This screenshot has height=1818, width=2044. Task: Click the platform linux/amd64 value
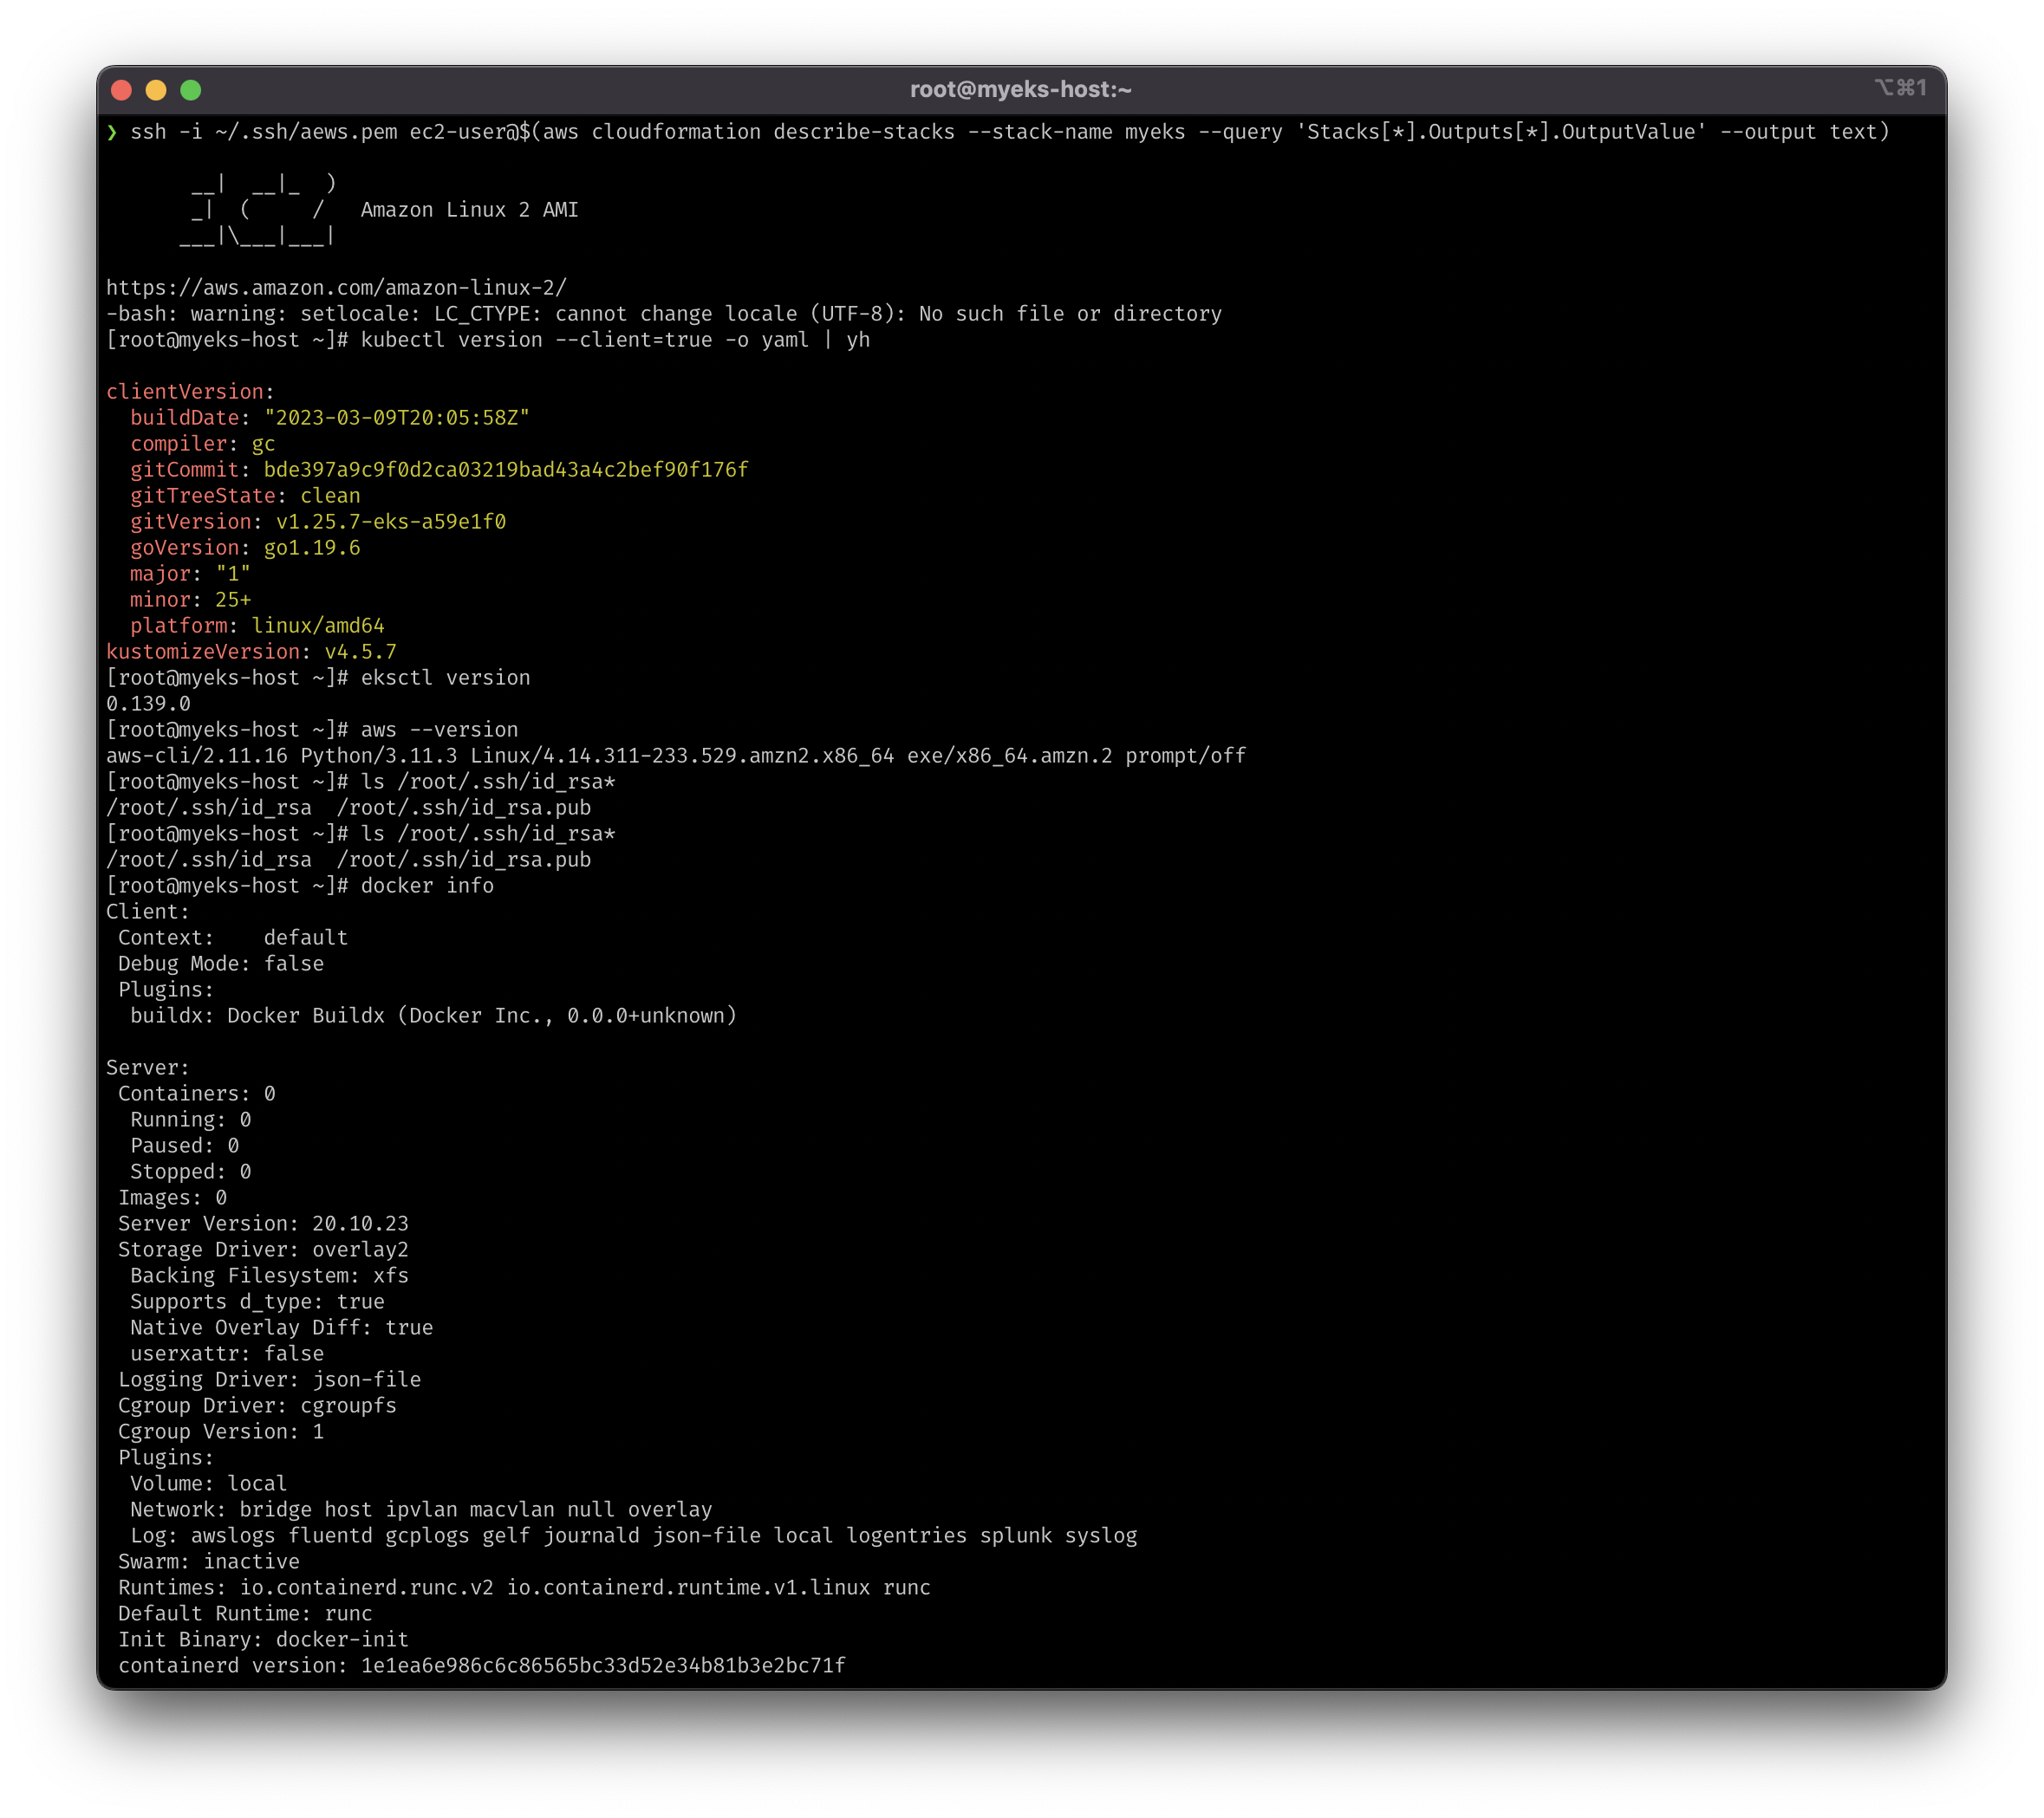pyautogui.click(x=318, y=626)
